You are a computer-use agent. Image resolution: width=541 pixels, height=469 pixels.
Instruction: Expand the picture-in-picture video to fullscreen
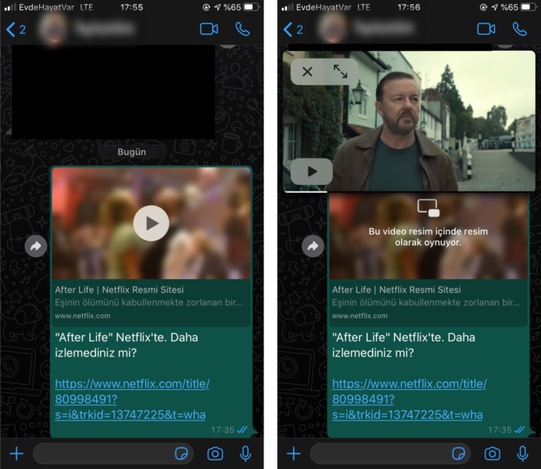coord(340,72)
